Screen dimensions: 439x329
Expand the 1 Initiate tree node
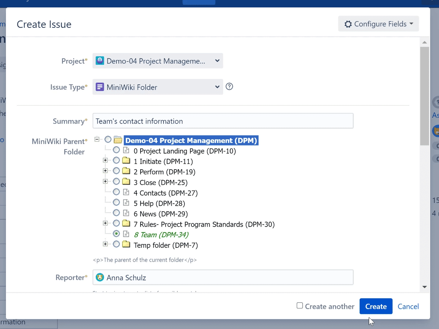pyautogui.click(x=105, y=160)
